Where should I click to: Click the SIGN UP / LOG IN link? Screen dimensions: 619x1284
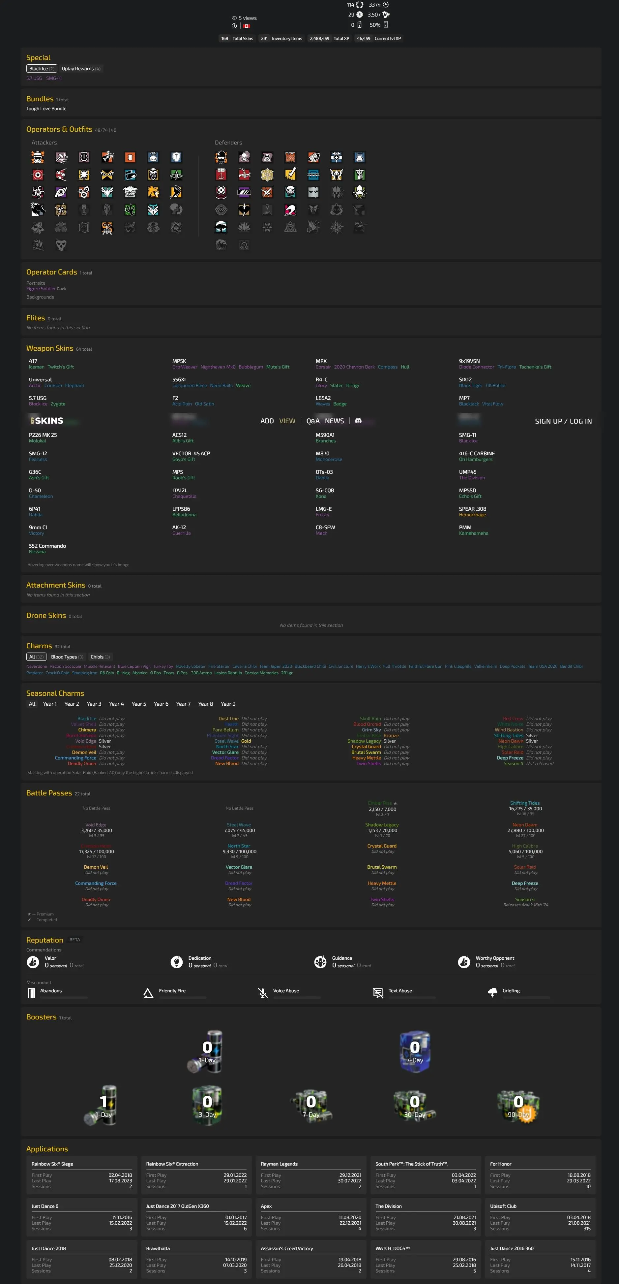563,421
